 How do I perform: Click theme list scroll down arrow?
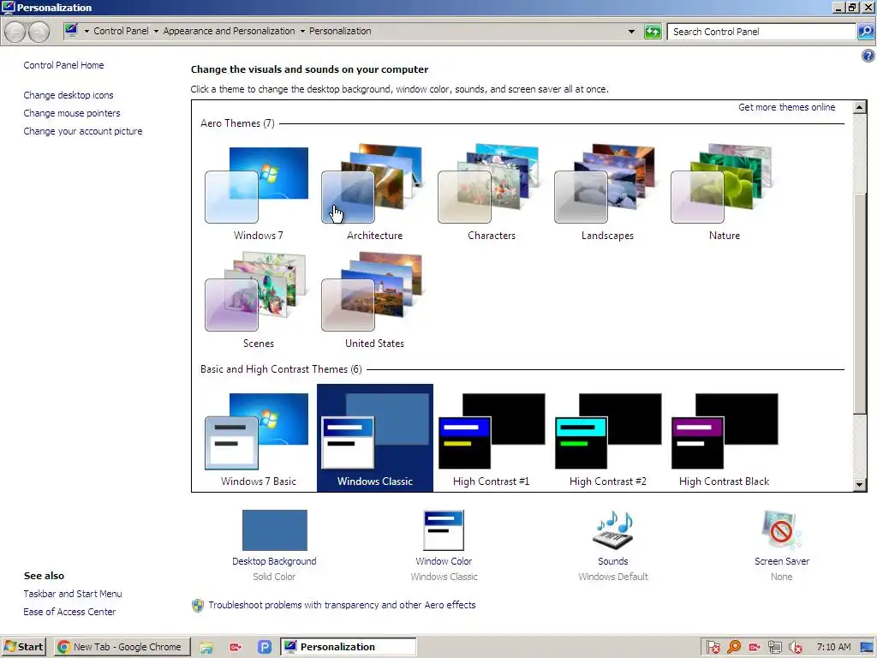(860, 485)
